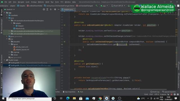The height and width of the screenshot is (101, 180).
Task: Click override gutter icon at onCheckedChanged
Action: pos(64,42)
